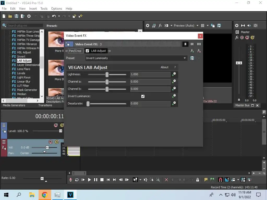Select HSL Adjust in the plug-in list

tap(24, 52)
